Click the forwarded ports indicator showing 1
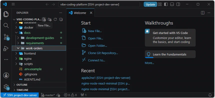The height and width of the screenshot is (98, 215). click(84, 95)
